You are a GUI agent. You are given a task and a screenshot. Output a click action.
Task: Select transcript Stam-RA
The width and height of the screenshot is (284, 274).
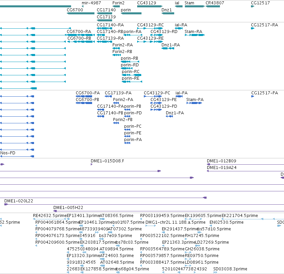pos(195,35)
